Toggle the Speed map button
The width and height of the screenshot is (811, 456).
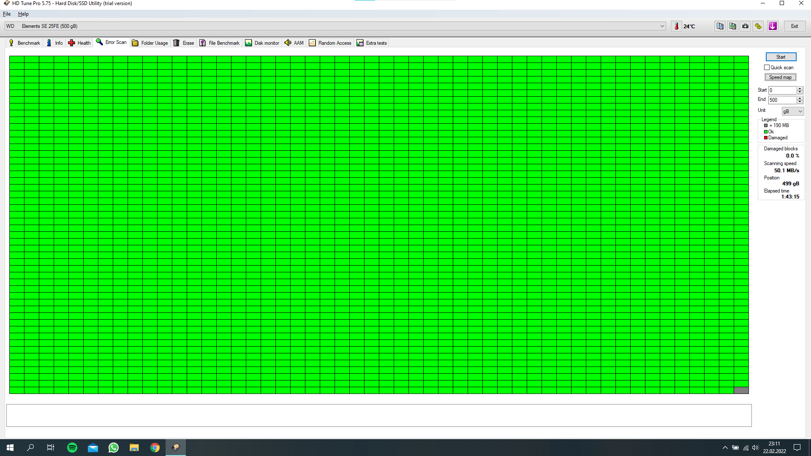tap(780, 77)
